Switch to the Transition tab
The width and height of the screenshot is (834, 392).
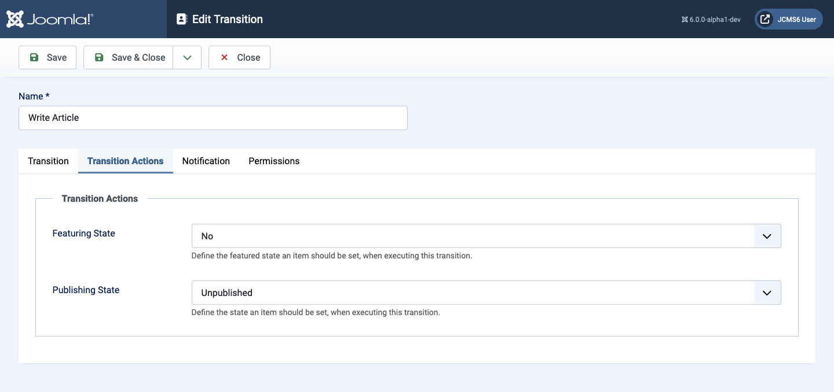tap(48, 161)
